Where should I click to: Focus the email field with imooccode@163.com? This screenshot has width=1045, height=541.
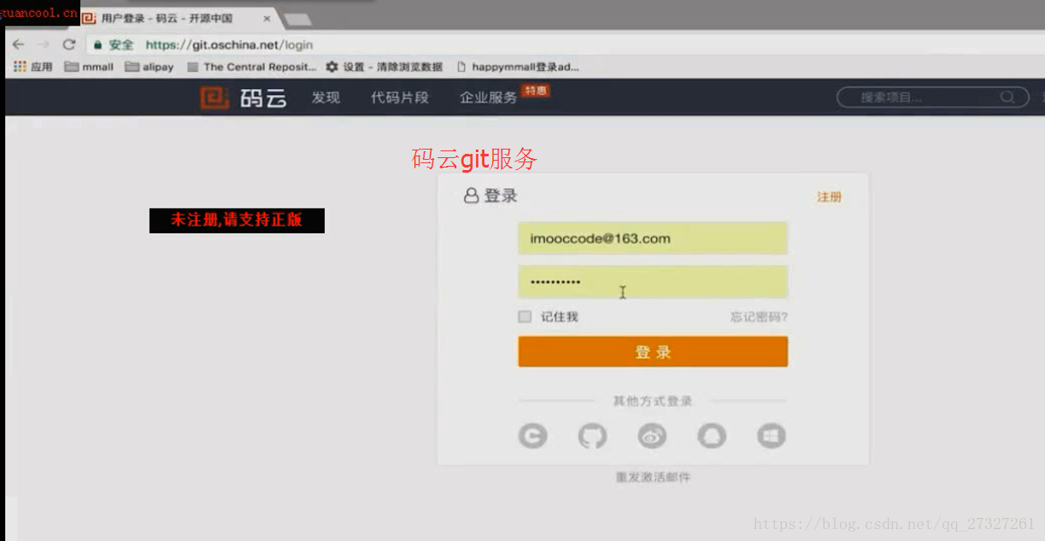tap(653, 238)
